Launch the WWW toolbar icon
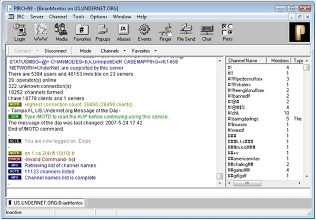 coord(41,32)
